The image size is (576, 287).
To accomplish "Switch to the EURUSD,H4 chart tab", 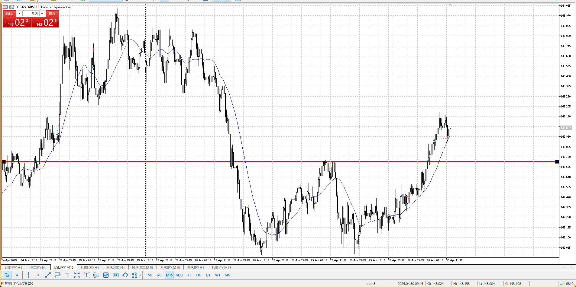I will click(90, 267).
